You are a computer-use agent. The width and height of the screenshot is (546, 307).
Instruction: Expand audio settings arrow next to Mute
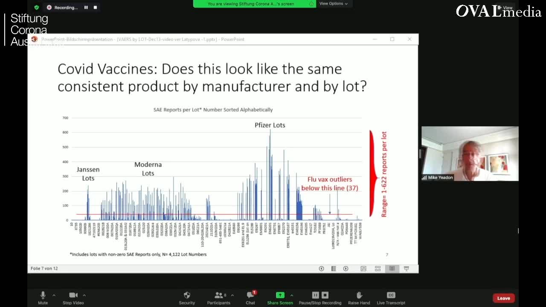[54, 295]
